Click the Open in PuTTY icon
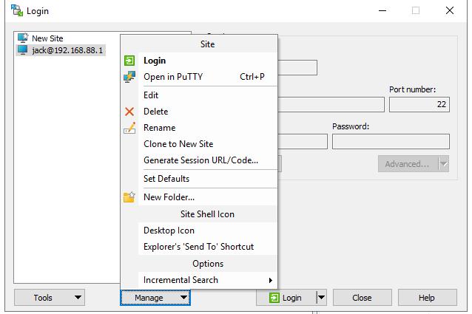The image size is (472, 314). (129, 77)
